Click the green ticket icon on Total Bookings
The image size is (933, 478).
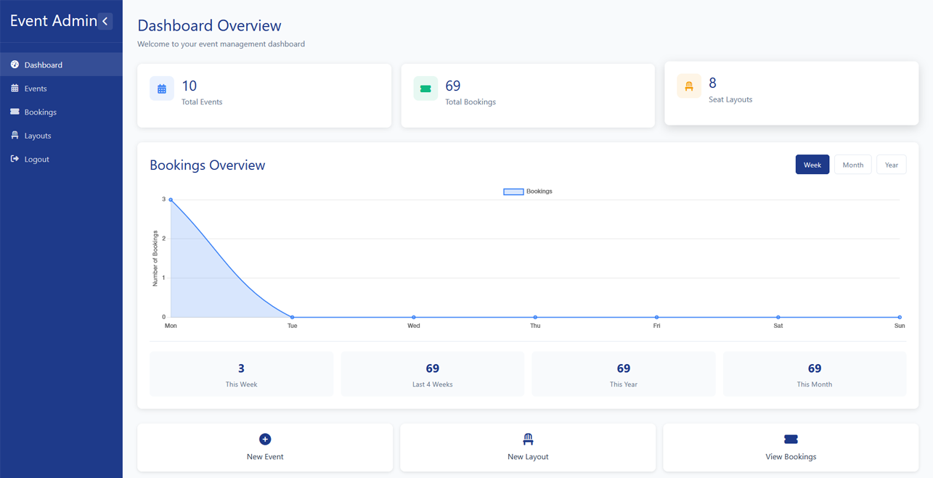coord(425,88)
